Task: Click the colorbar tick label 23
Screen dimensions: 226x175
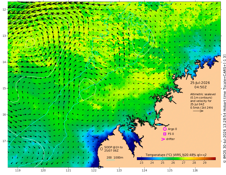Action: click(142, 163)
